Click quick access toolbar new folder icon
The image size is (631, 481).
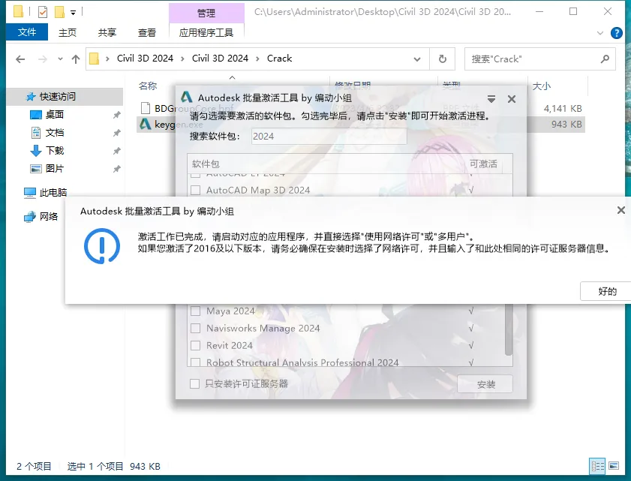pyautogui.click(x=59, y=12)
